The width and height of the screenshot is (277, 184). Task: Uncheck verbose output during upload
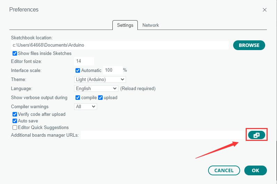101,98
